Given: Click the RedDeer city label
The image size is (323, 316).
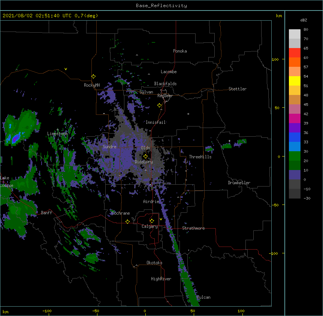Looking at the screenshot, I should (165, 96).
